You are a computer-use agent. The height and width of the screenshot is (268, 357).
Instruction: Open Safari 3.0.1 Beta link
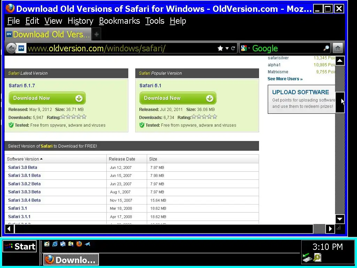(x=24, y=176)
